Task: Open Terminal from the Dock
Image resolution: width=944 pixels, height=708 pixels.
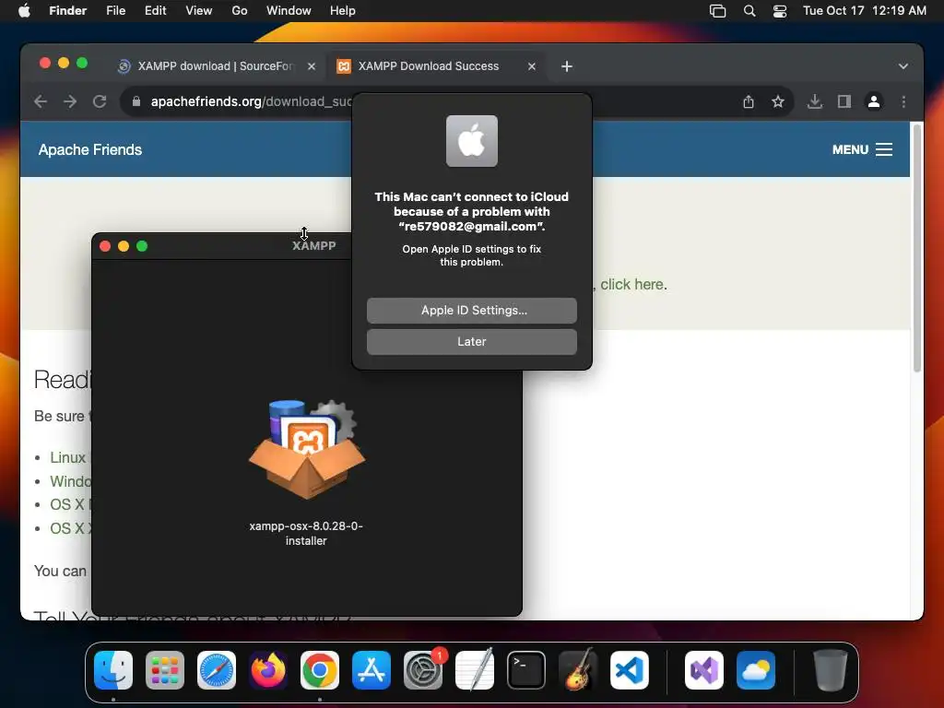Action: [x=526, y=670]
